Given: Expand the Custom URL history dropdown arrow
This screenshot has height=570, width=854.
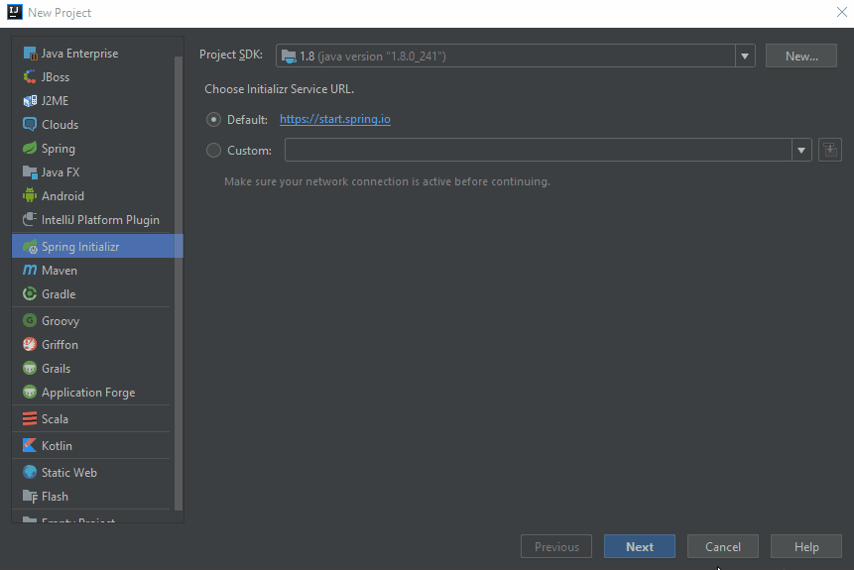Looking at the screenshot, I should 801,151.
